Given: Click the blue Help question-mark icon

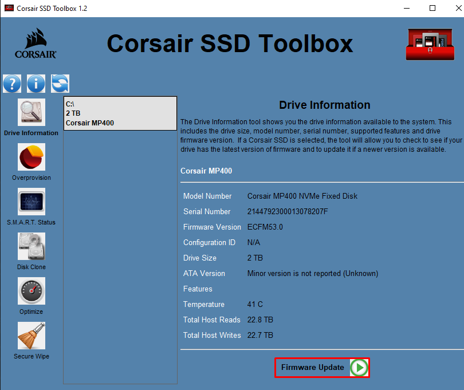Looking at the screenshot, I should (x=12, y=84).
